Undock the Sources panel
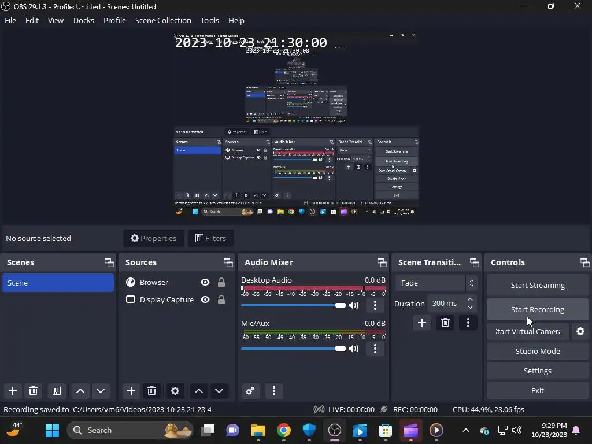This screenshot has width=592, height=444. [x=228, y=262]
